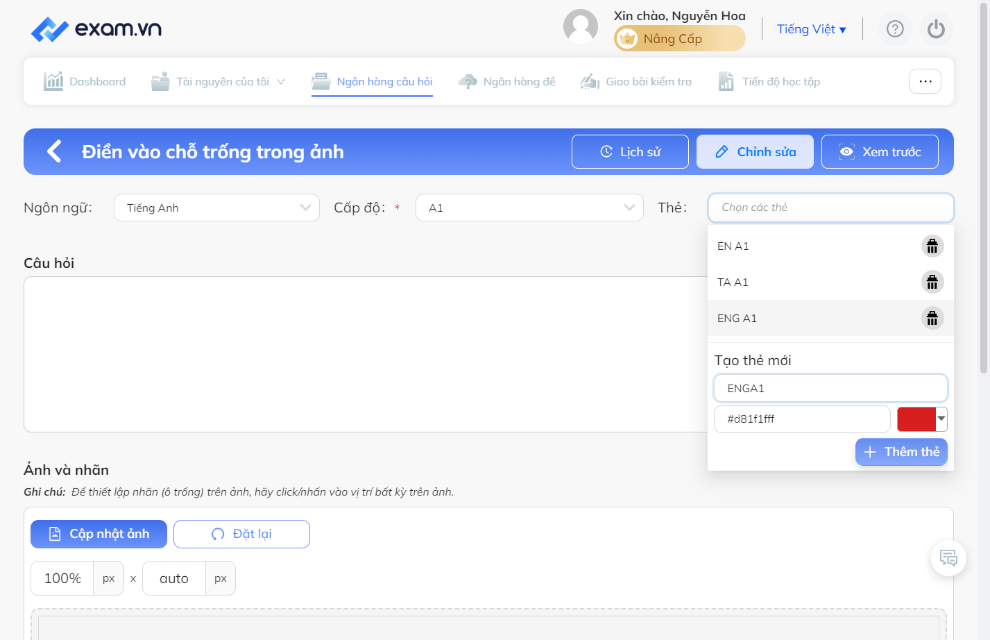Click the hex color field #d81f1fff
The image size is (990, 640).
click(x=802, y=419)
